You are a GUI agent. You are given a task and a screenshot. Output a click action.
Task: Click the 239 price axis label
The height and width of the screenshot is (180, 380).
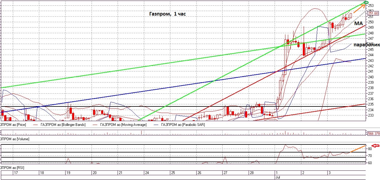point(370,83)
